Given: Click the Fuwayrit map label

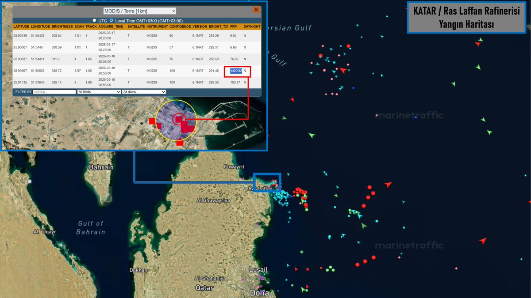Looking at the screenshot, I should (234, 167).
